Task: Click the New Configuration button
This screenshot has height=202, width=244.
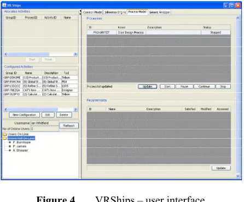Action: pyautogui.click(x=24, y=115)
